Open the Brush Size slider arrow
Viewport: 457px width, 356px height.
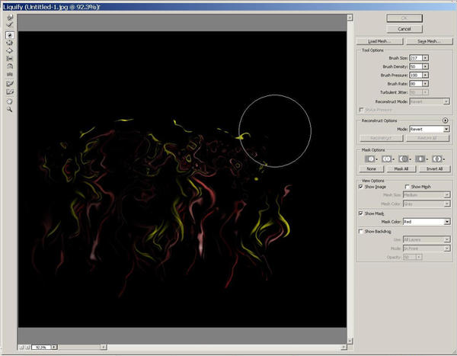click(425, 58)
